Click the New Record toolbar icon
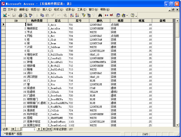This screenshot has width=181, height=137. pos(106,15)
